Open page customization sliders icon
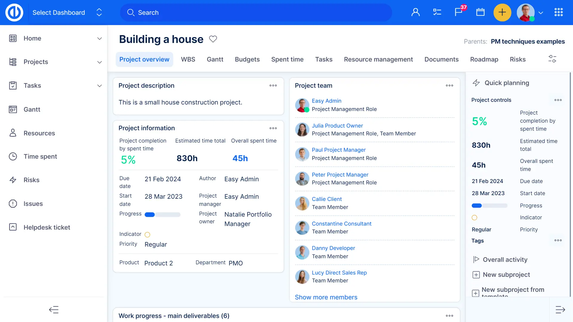This screenshot has width=573, height=322. point(552,59)
